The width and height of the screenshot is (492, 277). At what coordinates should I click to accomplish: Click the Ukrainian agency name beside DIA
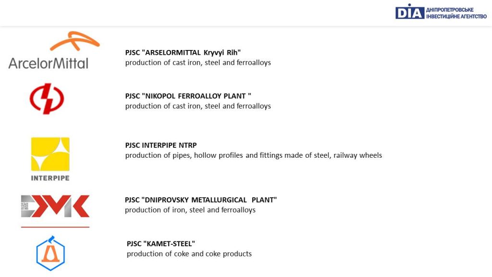coord(456,13)
